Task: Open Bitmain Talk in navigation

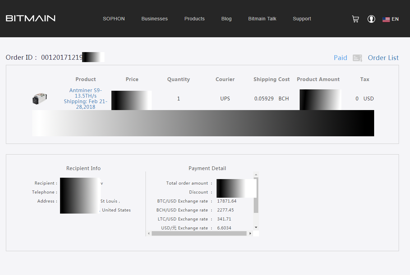Action: (x=262, y=19)
